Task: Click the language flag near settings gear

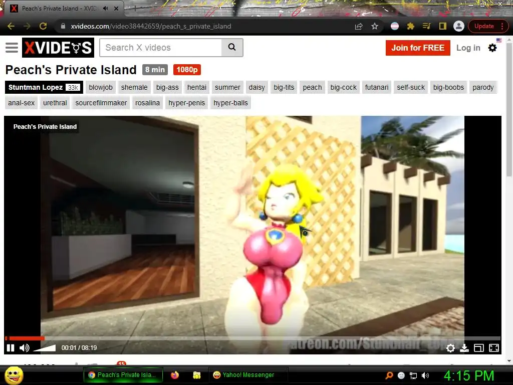Action: (x=499, y=40)
